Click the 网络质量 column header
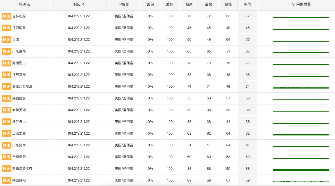335x186 pixels. (x=301, y=4)
